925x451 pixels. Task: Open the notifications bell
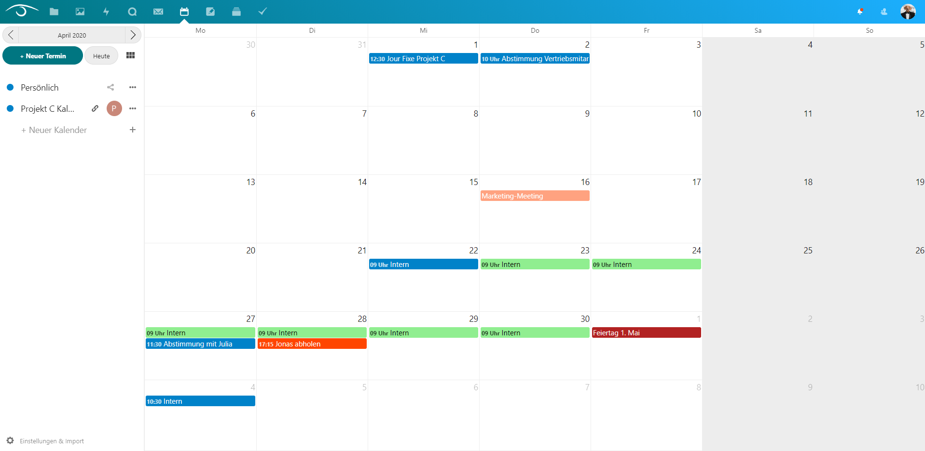tap(860, 12)
